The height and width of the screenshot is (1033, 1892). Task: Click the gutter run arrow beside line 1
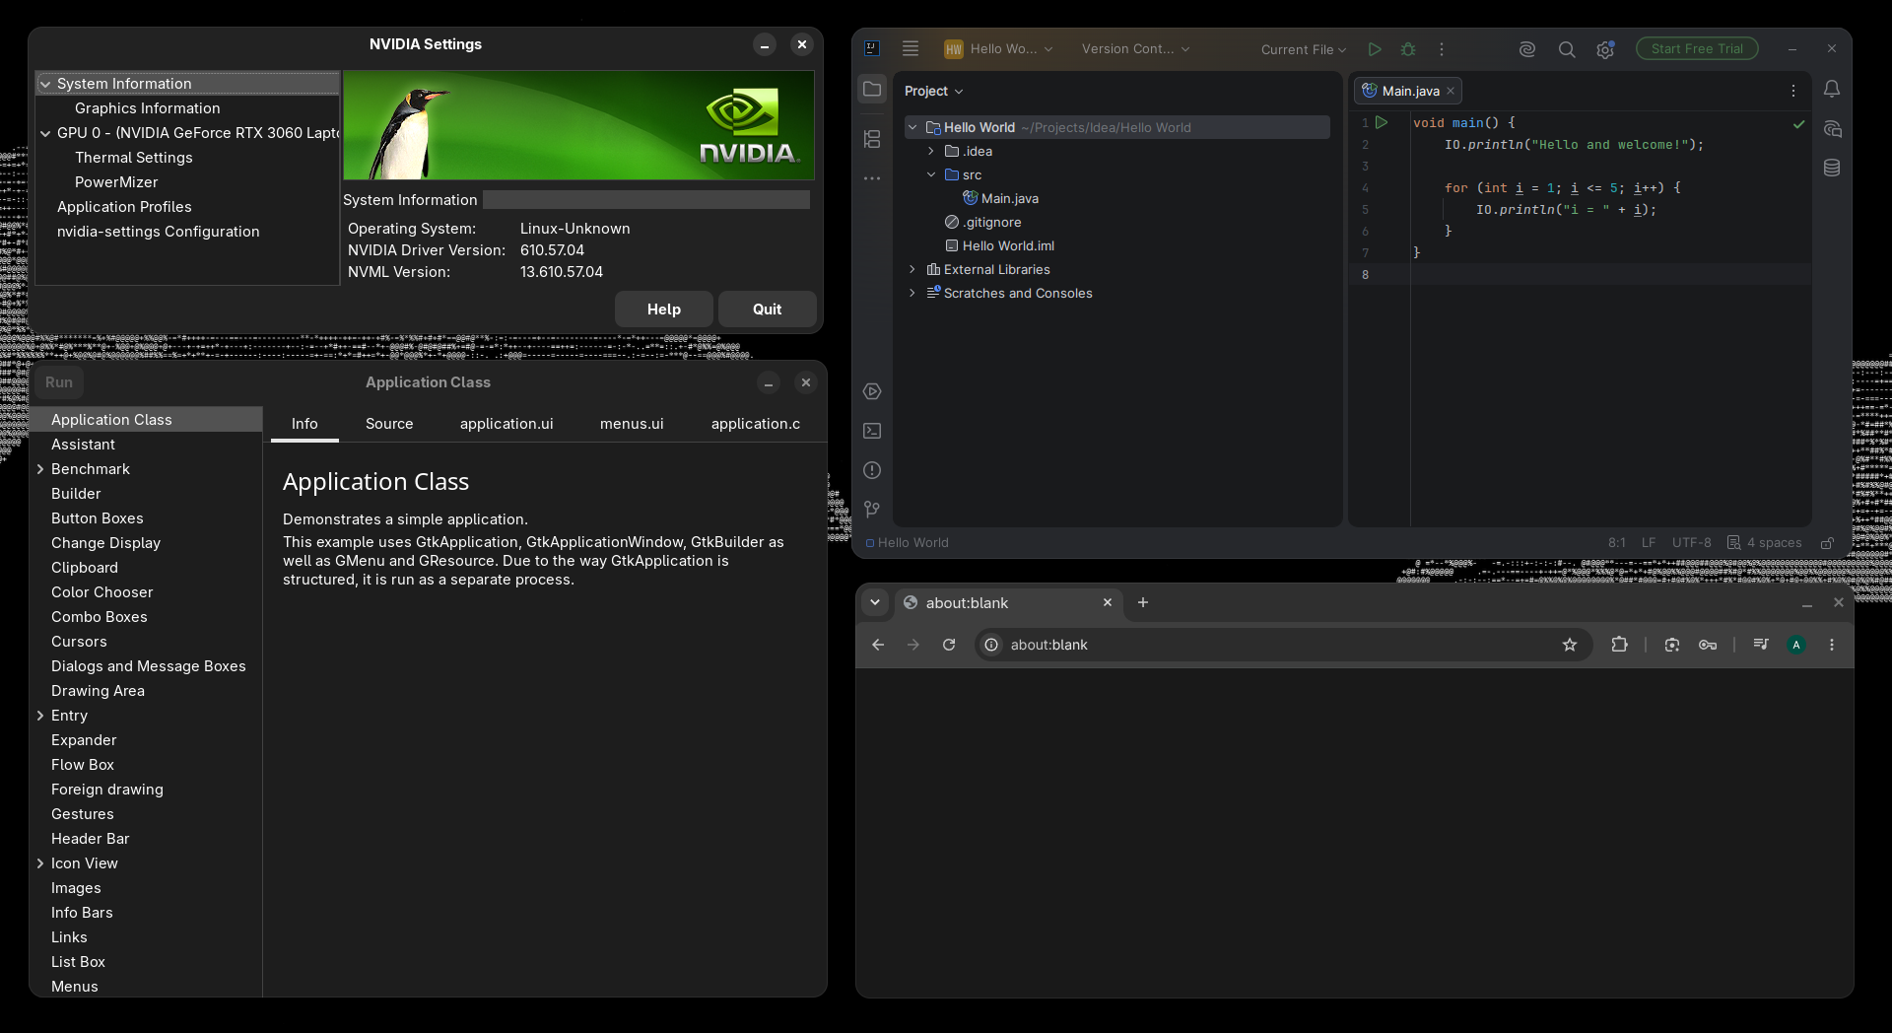pos(1382,122)
